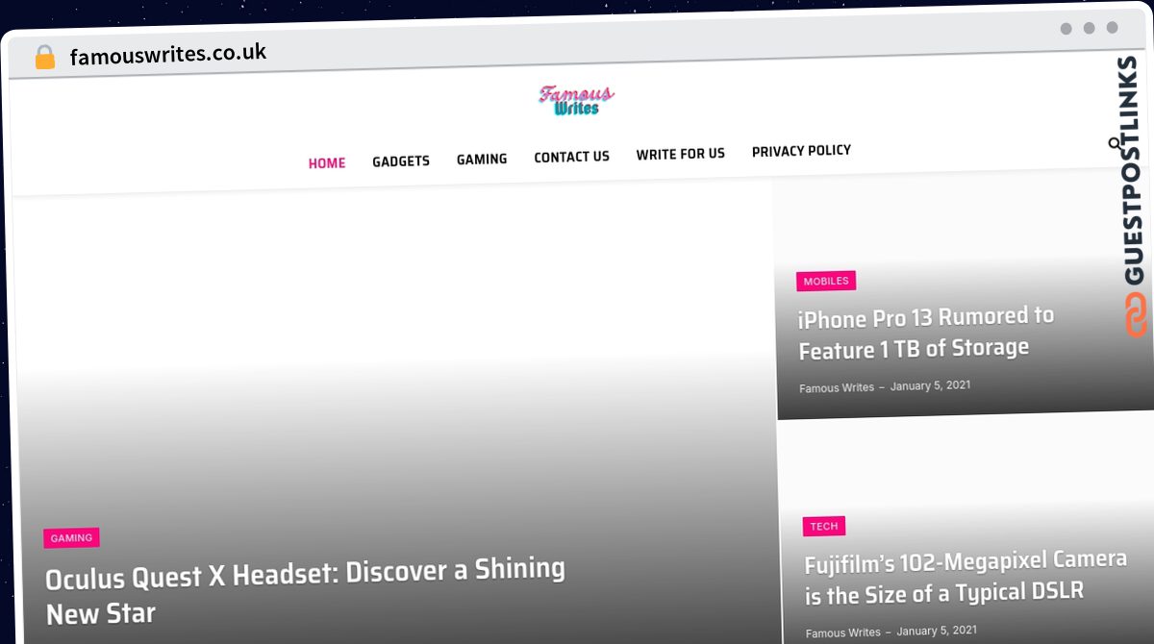The height and width of the screenshot is (644, 1154).
Task: Click the Famous Writes author on Fujifilm article
Action: (x=843, y=632)
